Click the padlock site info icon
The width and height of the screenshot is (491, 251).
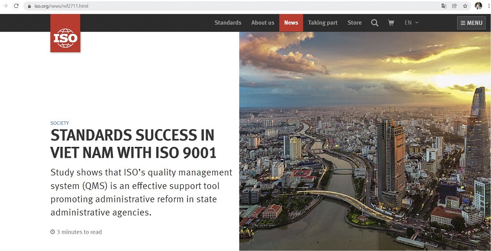[x=29, y=6]
